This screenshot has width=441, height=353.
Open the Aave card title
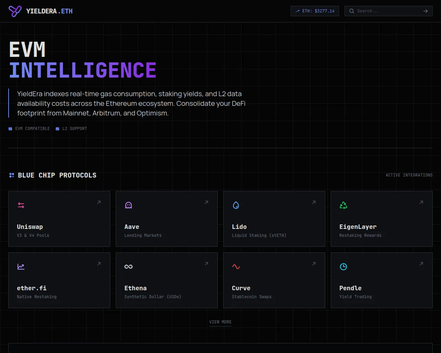[132, 227]
